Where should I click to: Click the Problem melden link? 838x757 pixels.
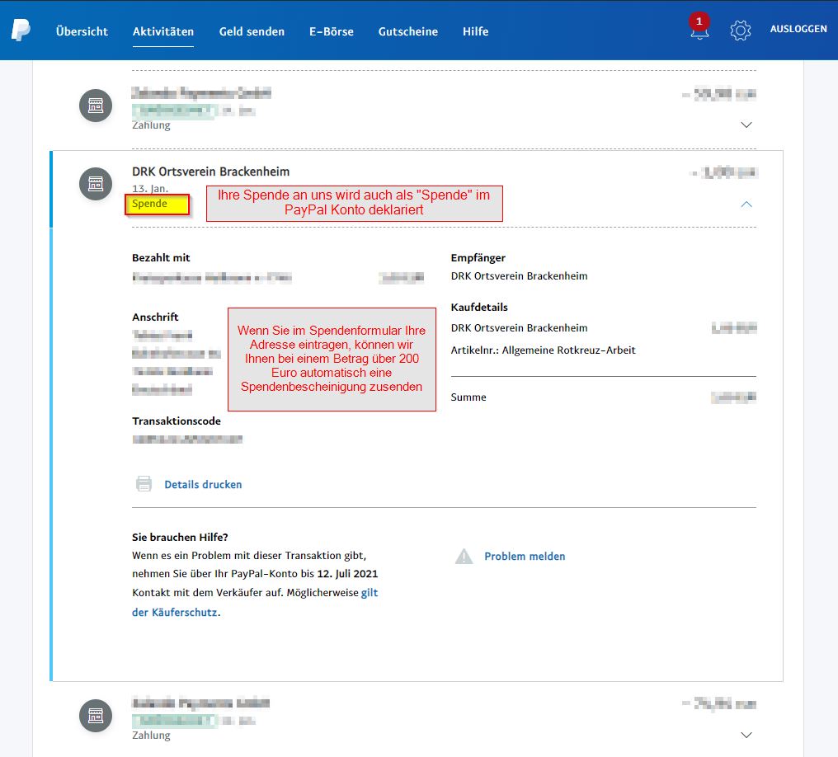pyautogui.click(x=525, y=556)
